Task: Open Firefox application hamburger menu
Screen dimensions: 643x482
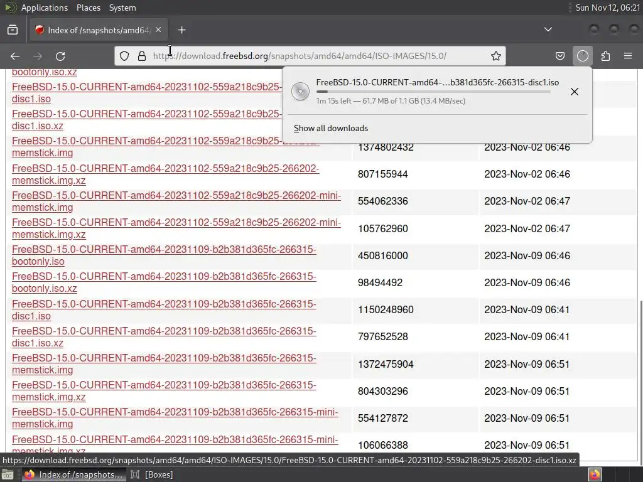Action: pos(628,56)
